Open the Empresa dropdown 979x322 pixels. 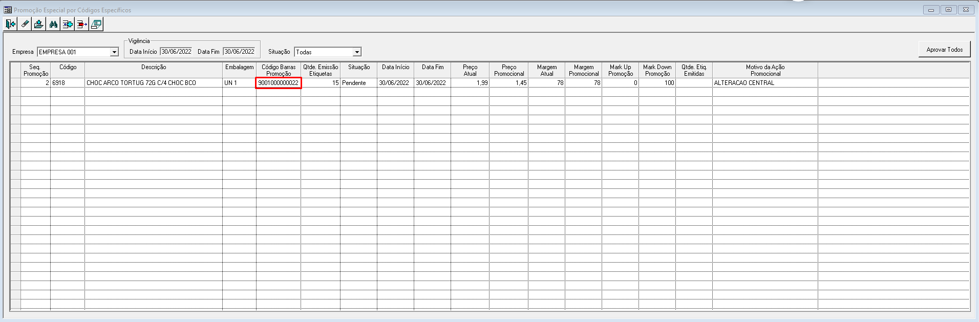tap(114, 52)
